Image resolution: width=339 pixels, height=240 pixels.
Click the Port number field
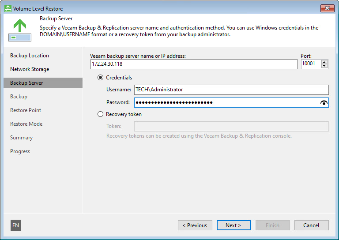pos(311,64)
